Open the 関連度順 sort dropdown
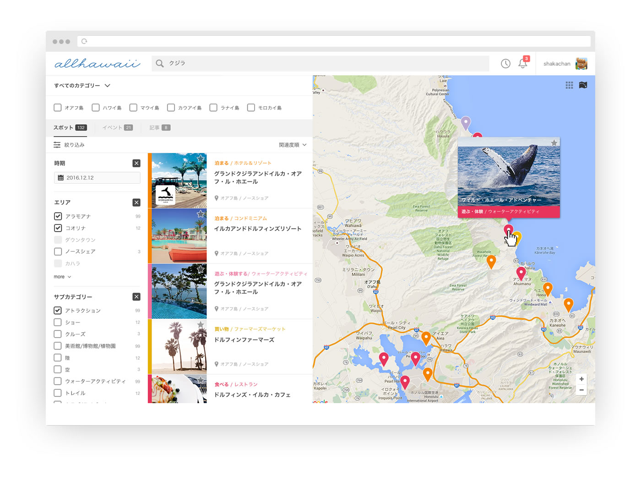Image resolution: width=641 pixels, height=481 pixels. pos(293,145)
